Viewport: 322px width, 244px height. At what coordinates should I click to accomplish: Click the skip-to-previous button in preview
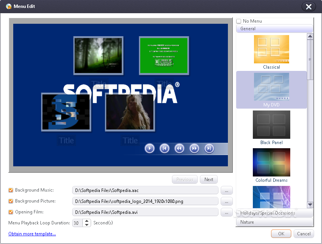164,149
